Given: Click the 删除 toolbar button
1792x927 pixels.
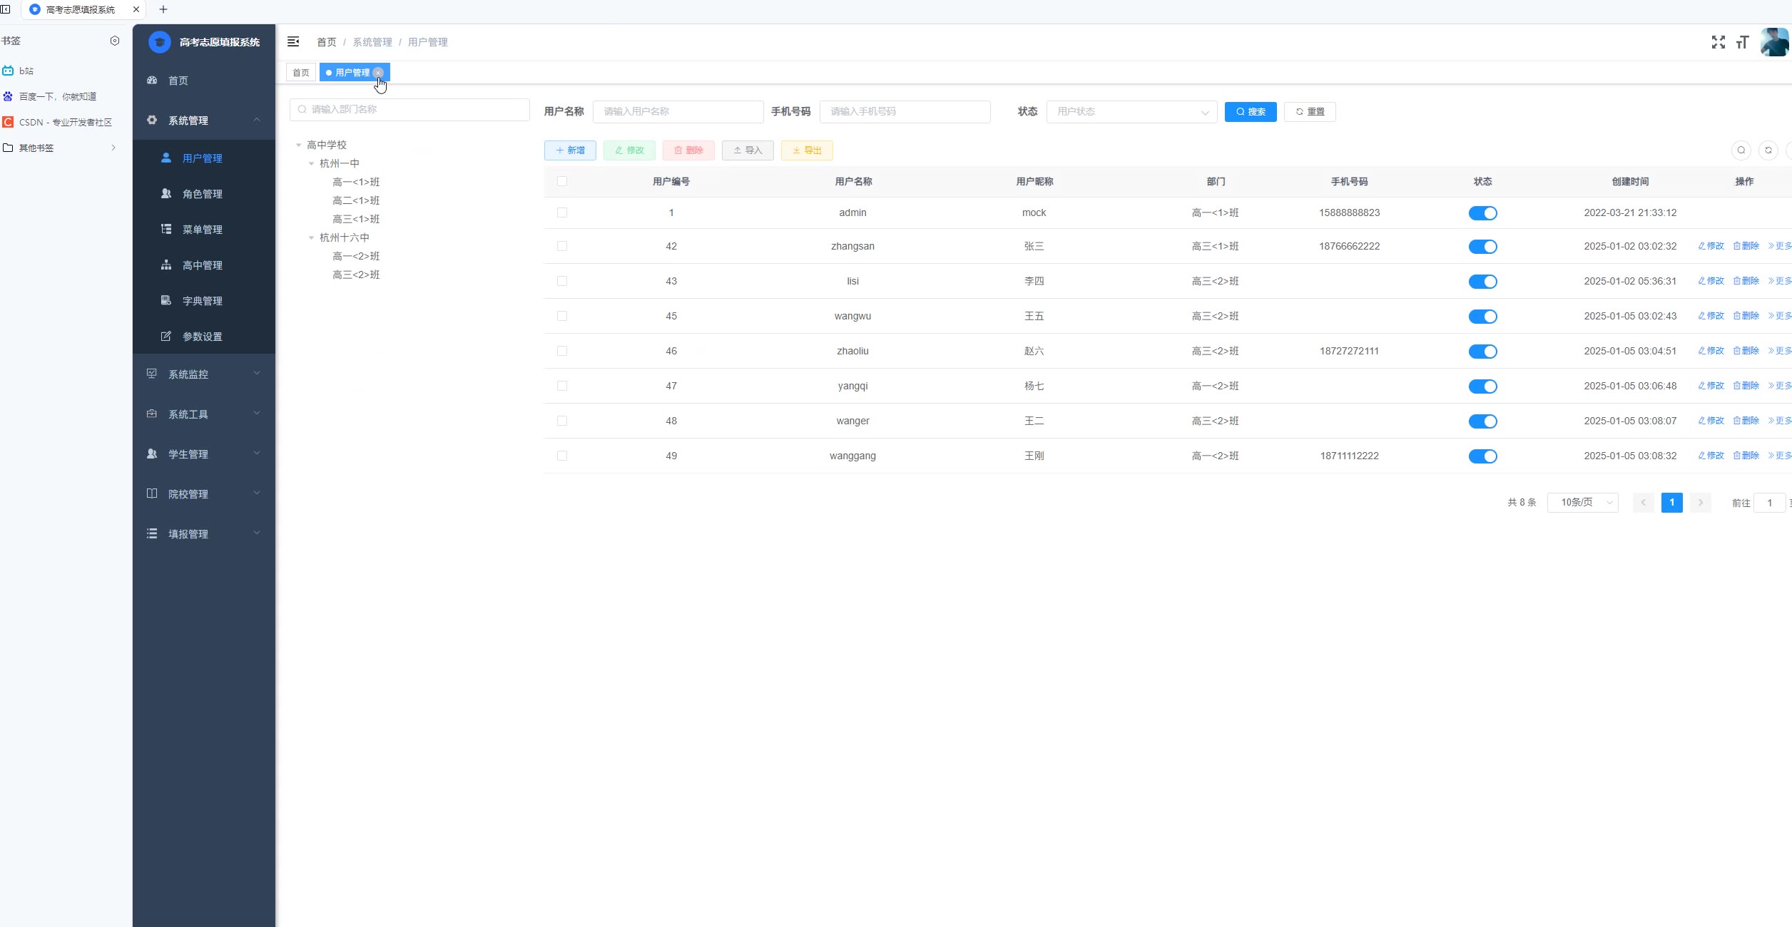Looking at the screenshot, I should point(688,150).
